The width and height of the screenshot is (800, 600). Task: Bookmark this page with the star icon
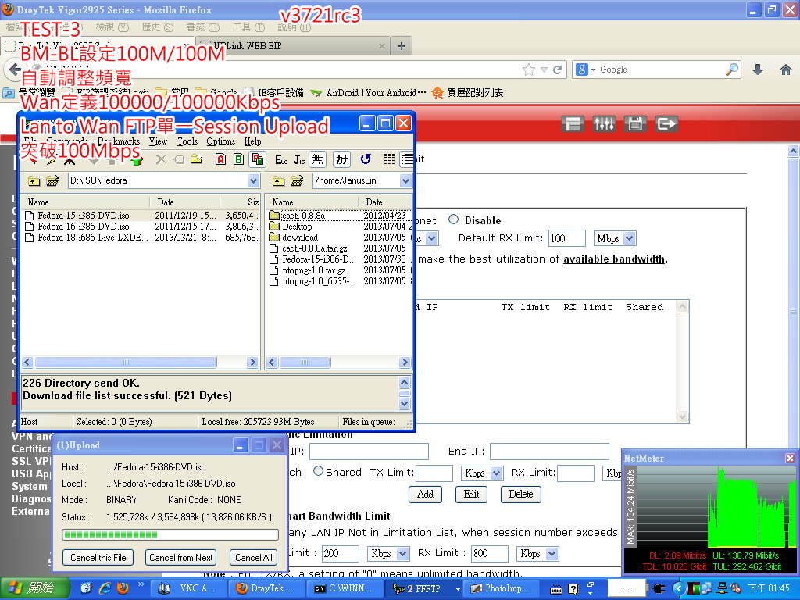coord(529,70)
